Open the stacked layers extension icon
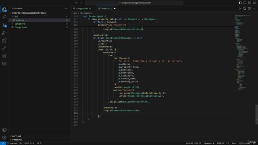 (x=4, y=64)
